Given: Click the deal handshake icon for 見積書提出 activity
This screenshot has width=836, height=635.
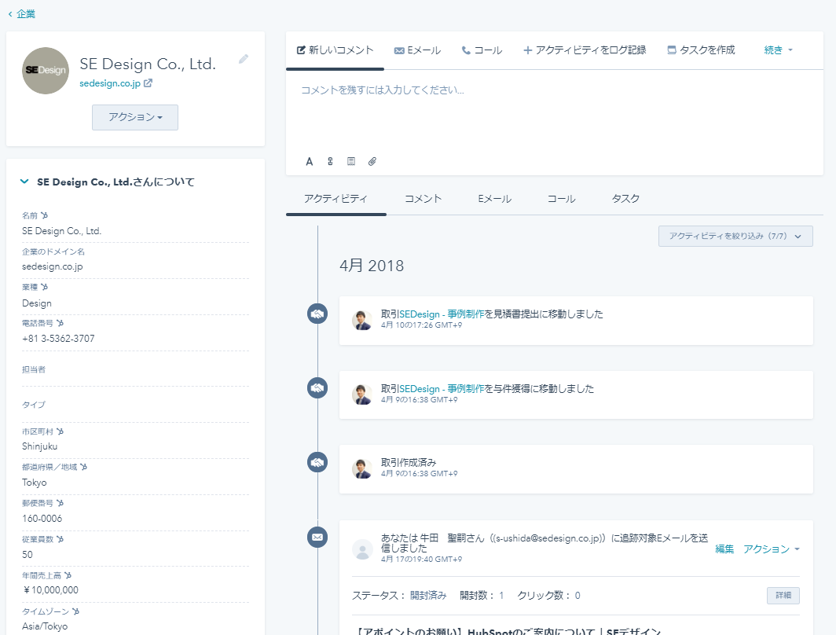Looking at the screenshot, I should click(x=317, y=314).
